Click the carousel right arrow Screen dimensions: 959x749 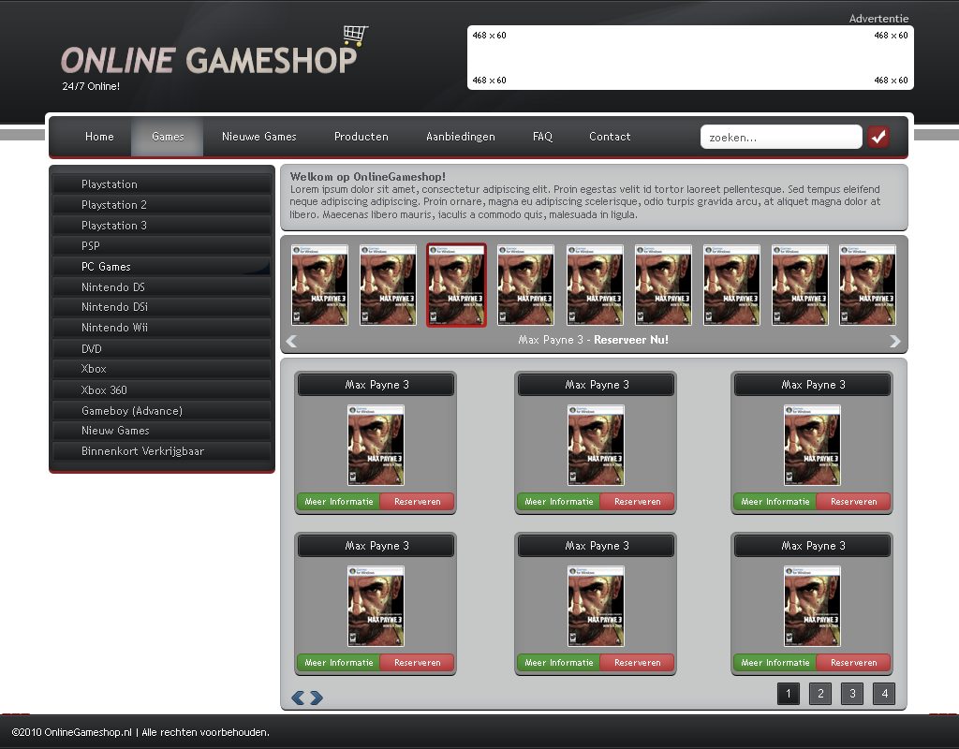pos(894,341)
